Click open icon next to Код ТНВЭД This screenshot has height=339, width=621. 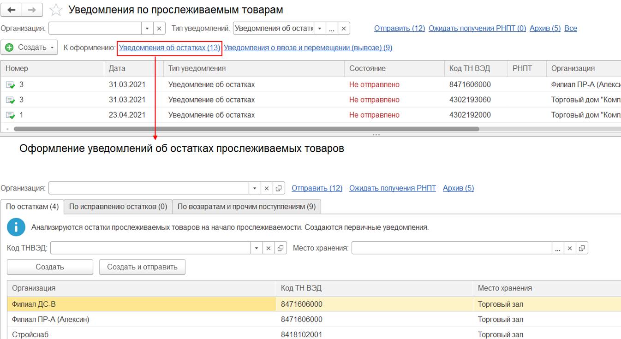pos(281,248)
